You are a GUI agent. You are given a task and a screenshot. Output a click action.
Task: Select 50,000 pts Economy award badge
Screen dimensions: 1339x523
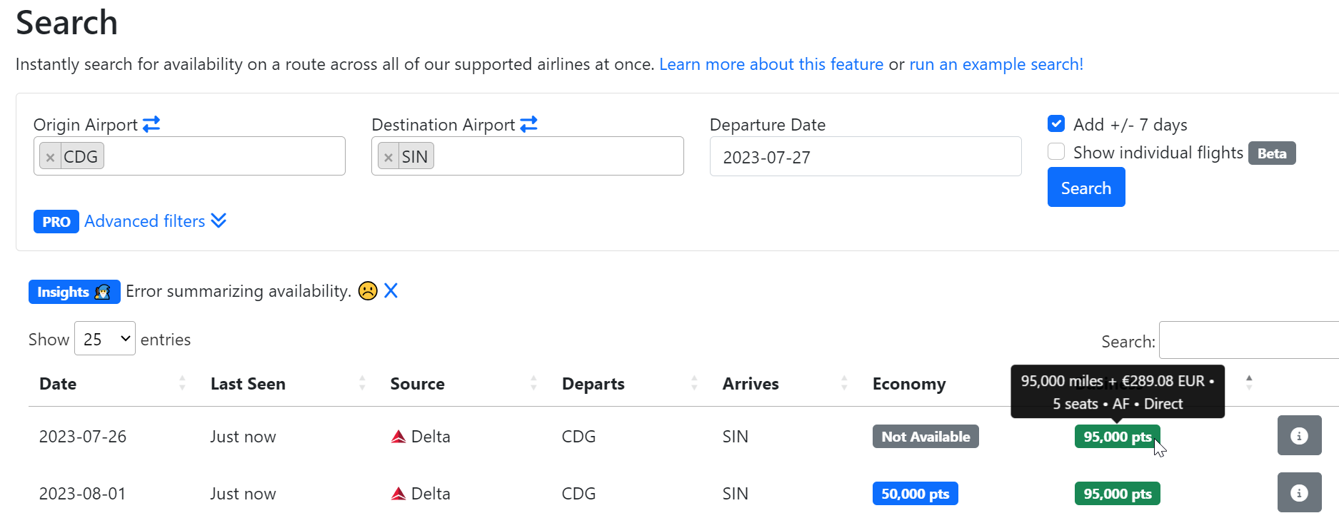point(915,494)
